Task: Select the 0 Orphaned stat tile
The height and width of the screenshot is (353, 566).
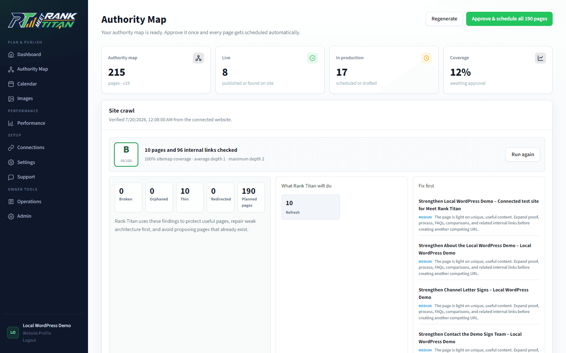Action: (159, 197)
